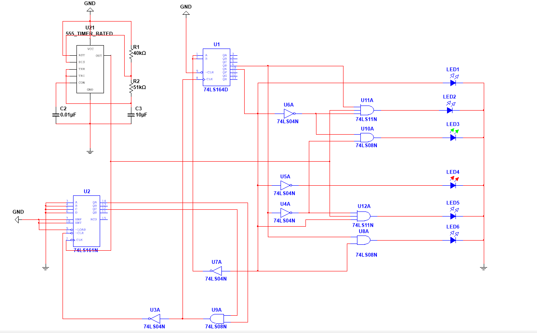Select AND gate U11A symbol
The image size is (537, 333).
pos(367,110)
